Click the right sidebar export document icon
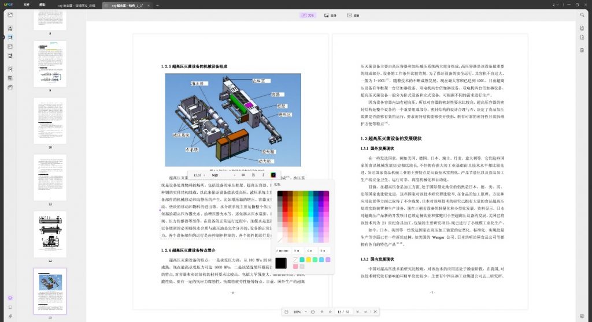Image resolution: width=592 pixels, height=322 pixels. pos(582,38)
